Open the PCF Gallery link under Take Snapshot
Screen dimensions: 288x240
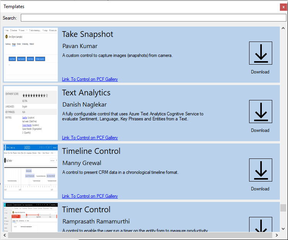90,79
